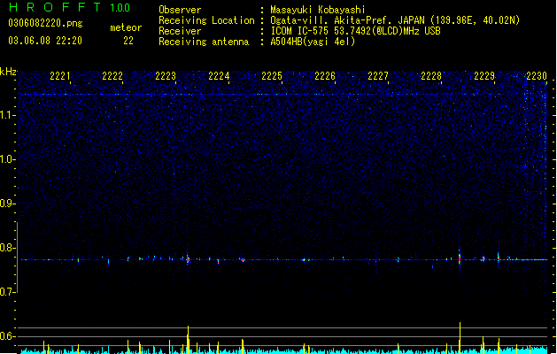Click the meteor count label

pos(126,27)
